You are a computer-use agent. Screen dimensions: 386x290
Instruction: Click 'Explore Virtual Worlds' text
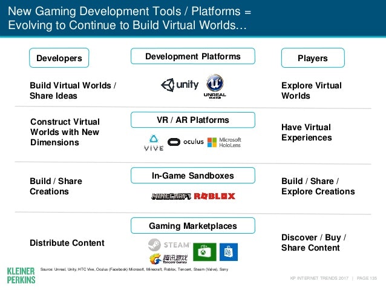click(312, 90)
